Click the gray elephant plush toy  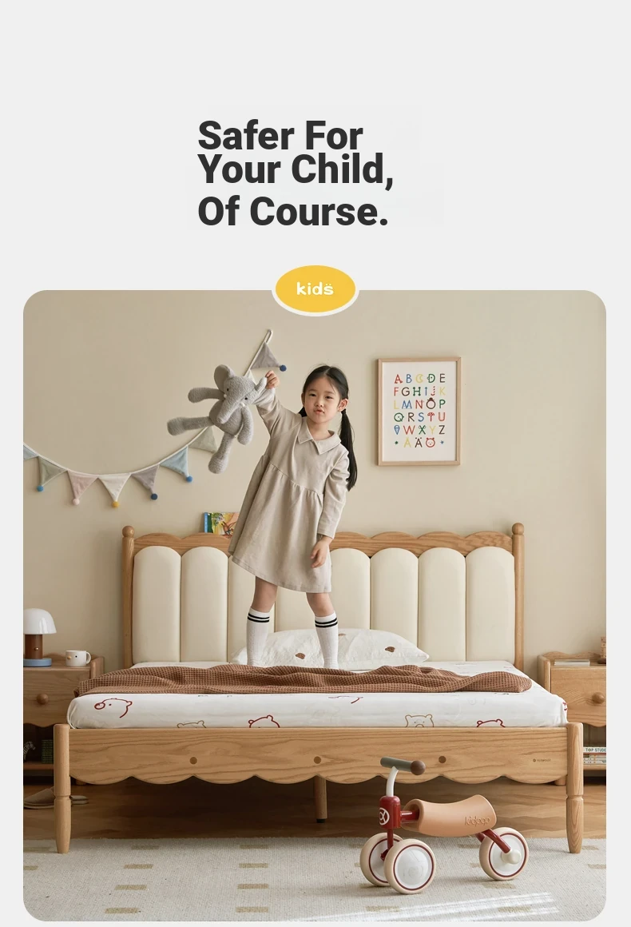point(217,416)
